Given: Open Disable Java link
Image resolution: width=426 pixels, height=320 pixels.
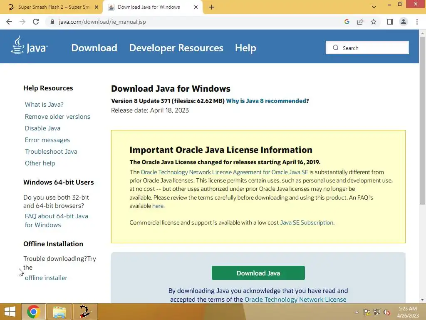Looking at the screenshot, I should pos(43,128).
